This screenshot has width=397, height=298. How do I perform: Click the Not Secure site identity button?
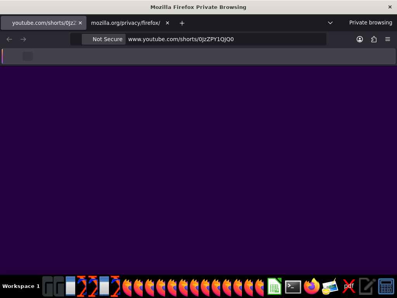click(x=104, y=39)
